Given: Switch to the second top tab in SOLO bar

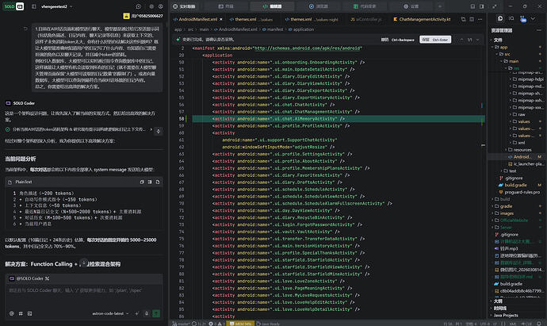Looking at the screenshot, I should click(226, 6).
